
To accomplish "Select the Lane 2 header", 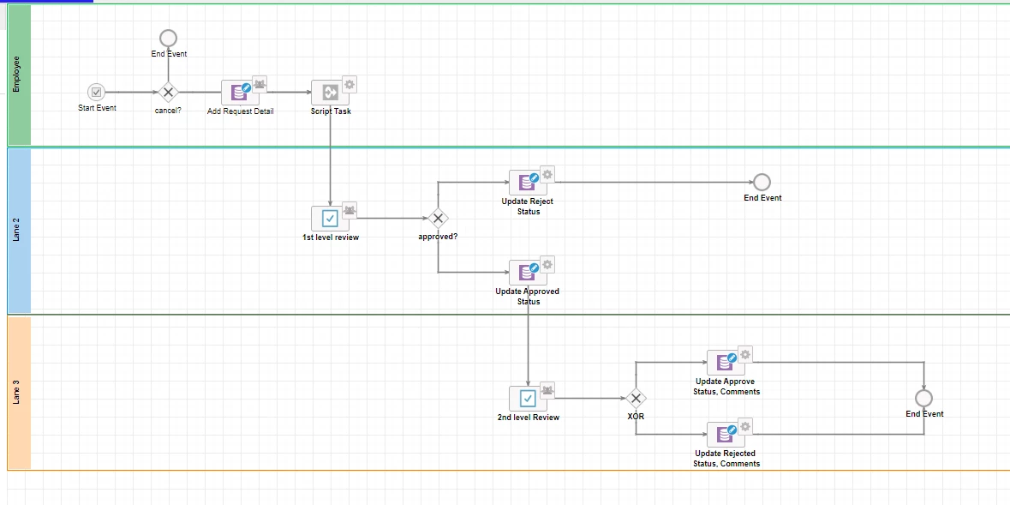I will (19, 231).
